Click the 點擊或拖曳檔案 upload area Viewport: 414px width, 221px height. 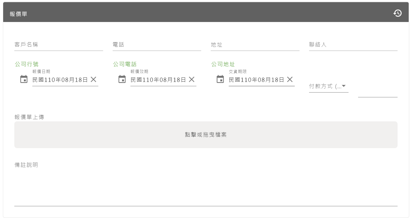(x=206, y=135)
